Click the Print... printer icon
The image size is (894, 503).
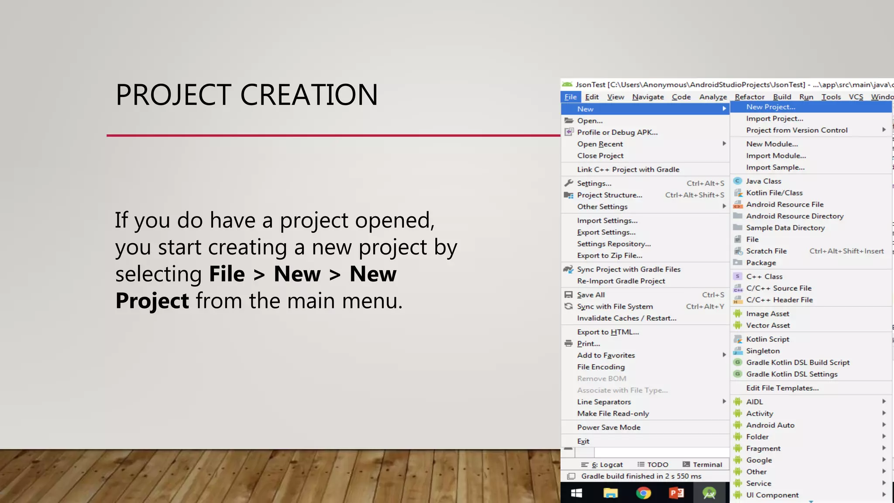coord(568,344)
